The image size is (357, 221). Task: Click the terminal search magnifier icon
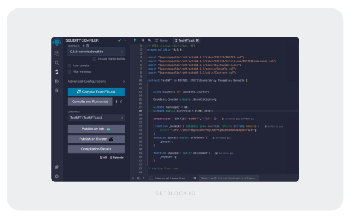[x=195, y=178]
